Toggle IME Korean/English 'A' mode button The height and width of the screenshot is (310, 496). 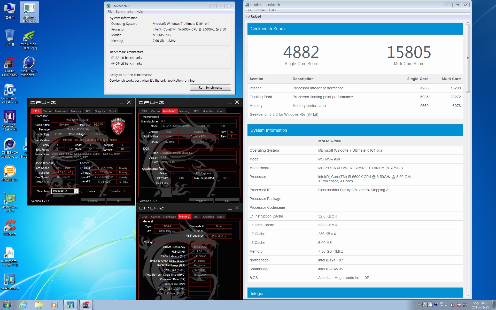tap(425, 304)
